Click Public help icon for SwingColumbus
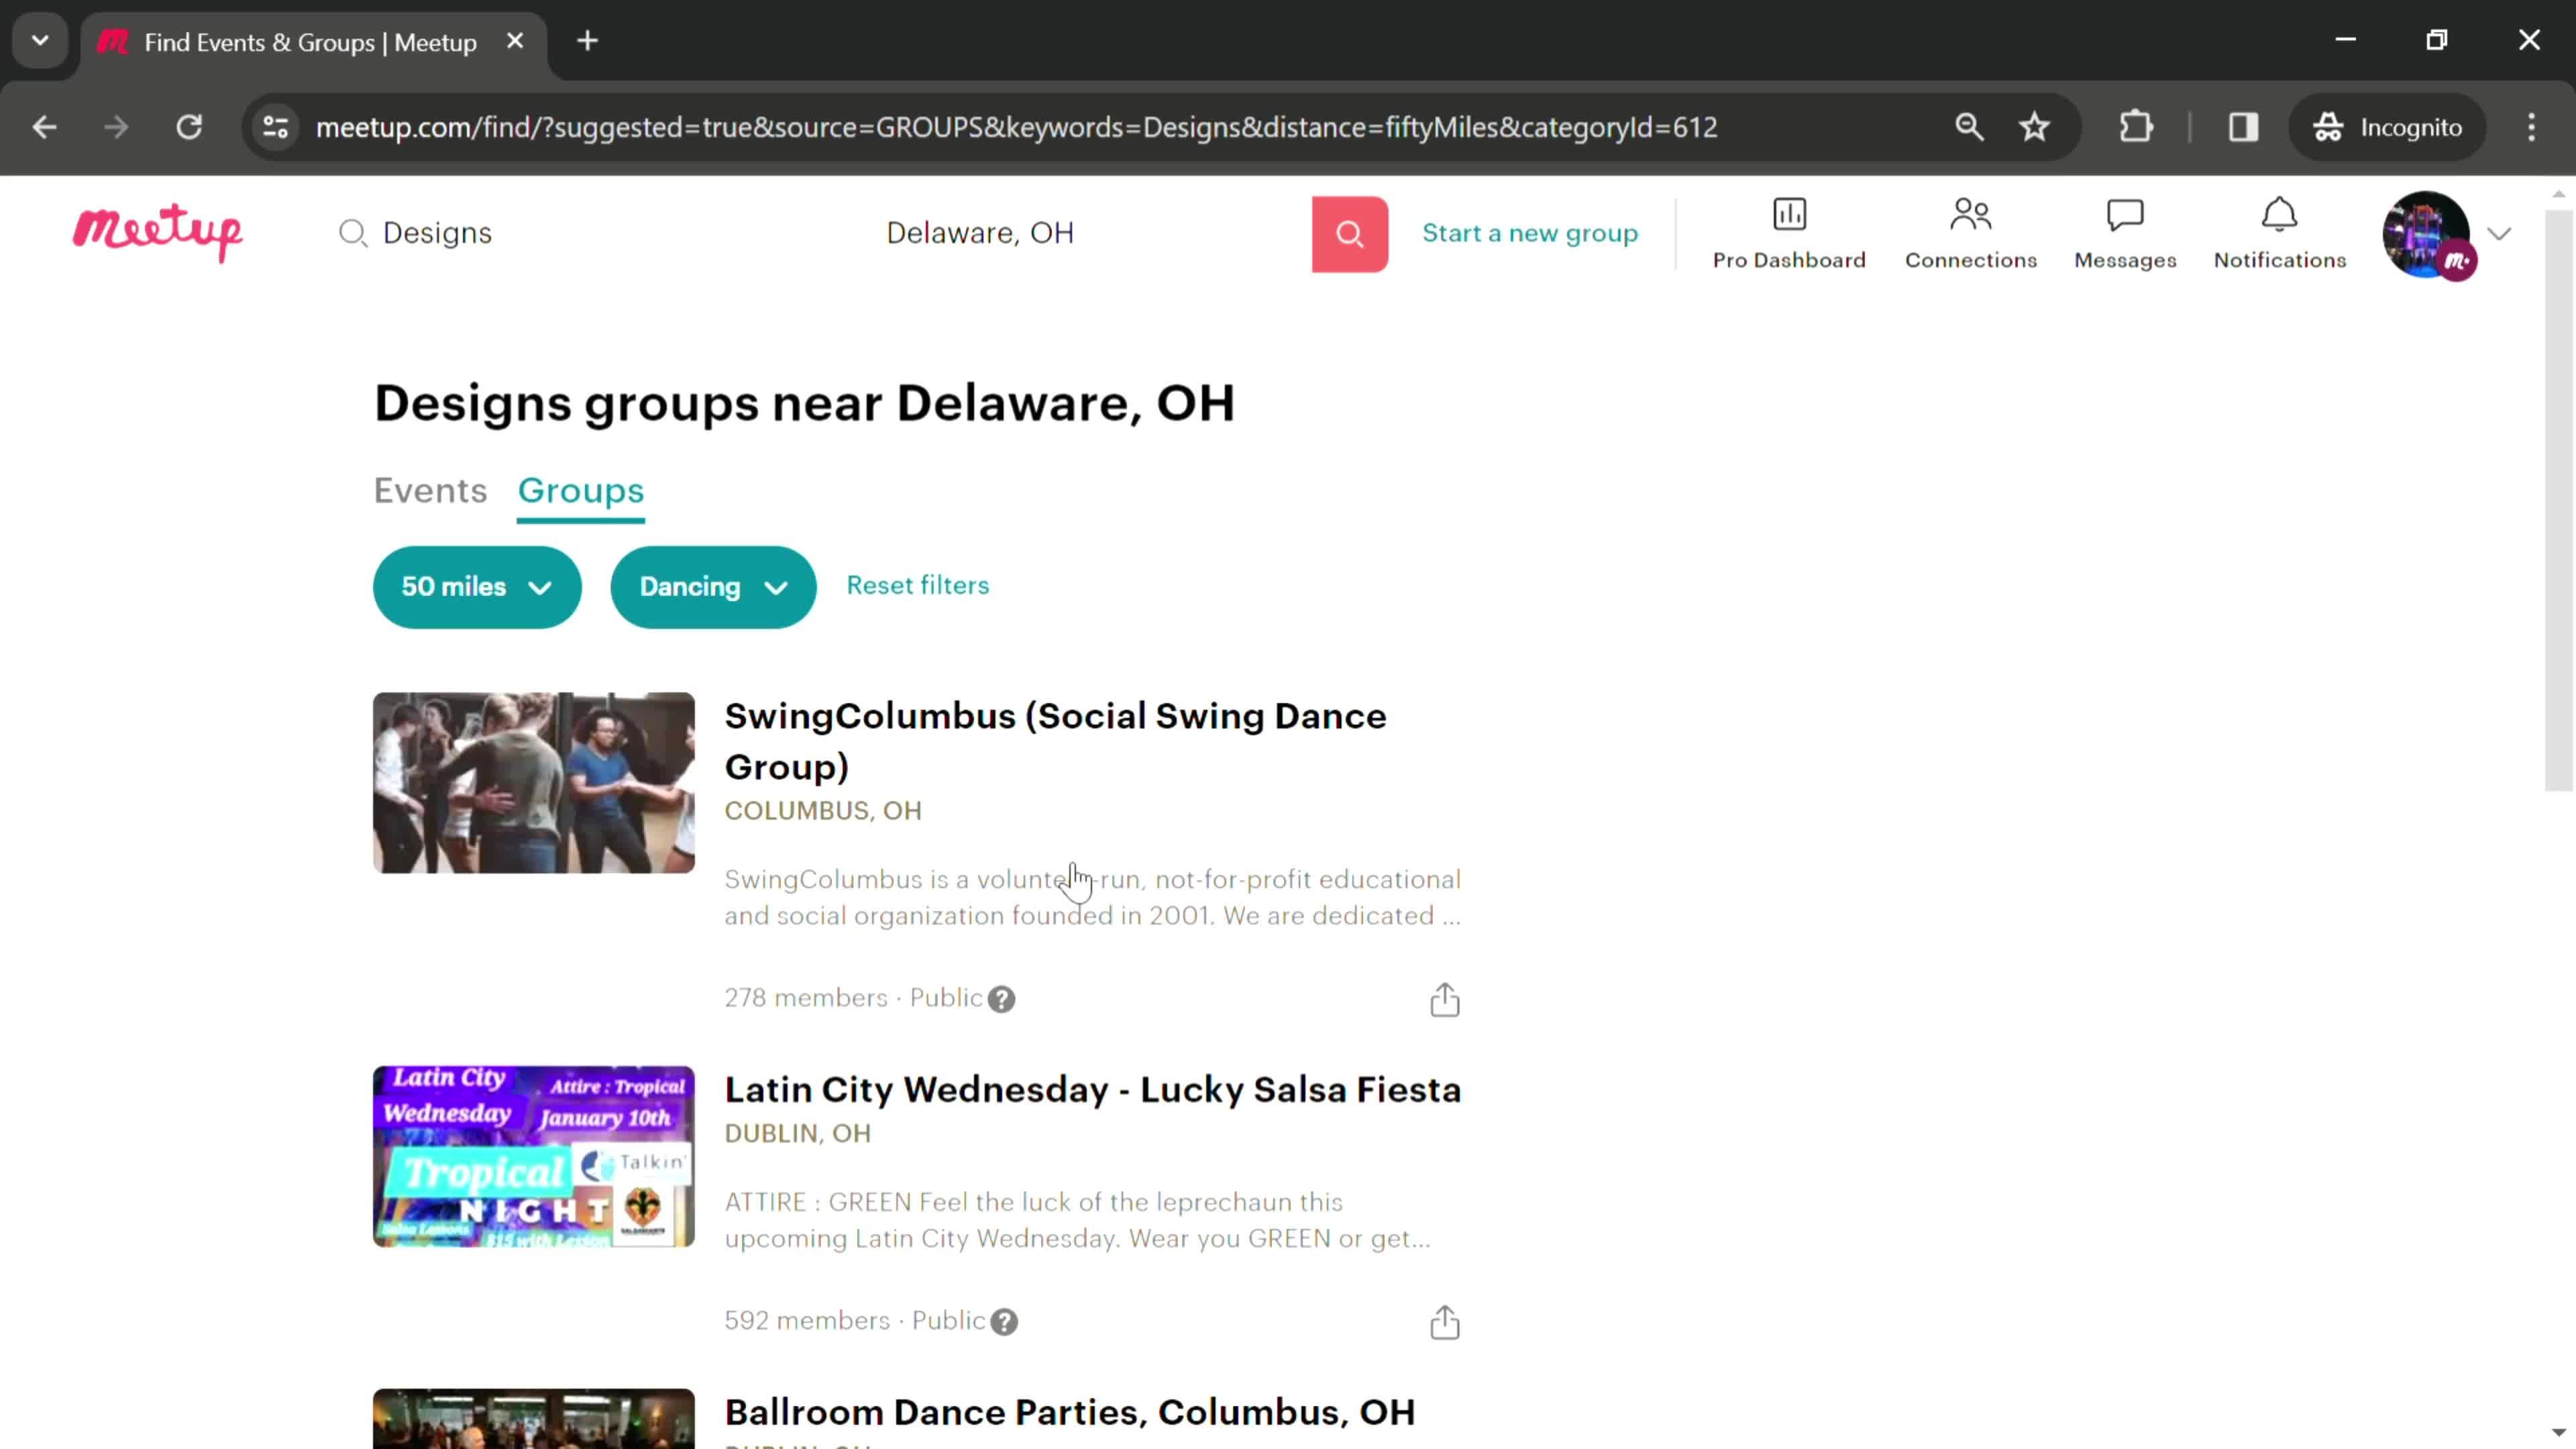 click(x=1001, y=999)
